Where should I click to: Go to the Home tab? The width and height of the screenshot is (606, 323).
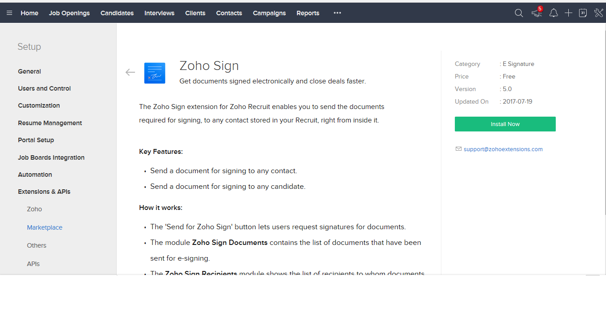tap(30, 13)
